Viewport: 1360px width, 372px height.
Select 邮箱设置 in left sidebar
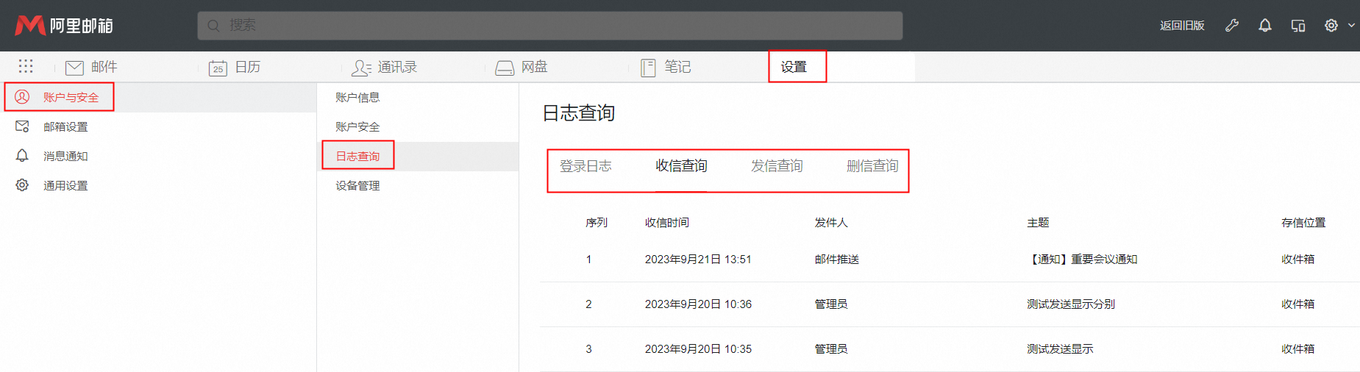click(x=65, y=126)
